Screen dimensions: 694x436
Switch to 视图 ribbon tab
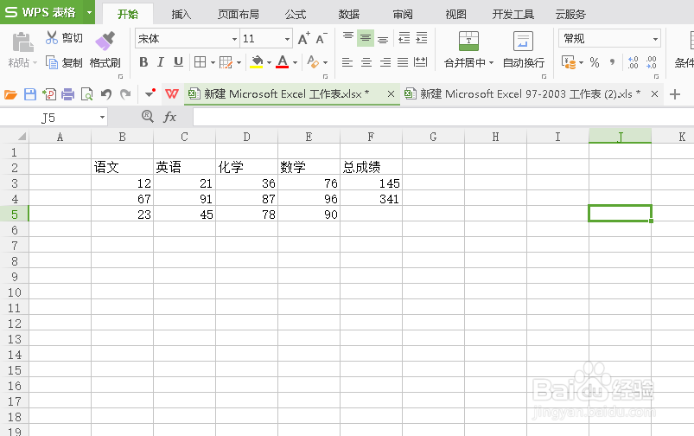point(455,14)
